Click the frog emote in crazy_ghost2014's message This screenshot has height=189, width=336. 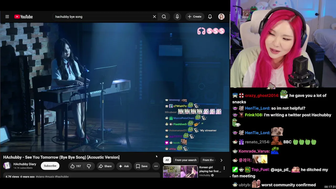[x=284, y=94]
